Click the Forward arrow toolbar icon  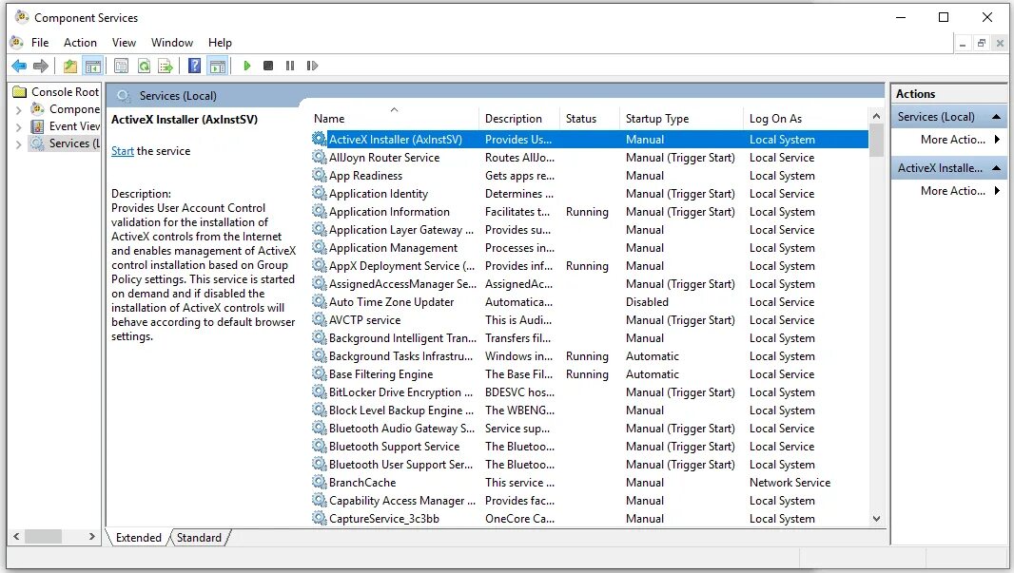[41, 66]
